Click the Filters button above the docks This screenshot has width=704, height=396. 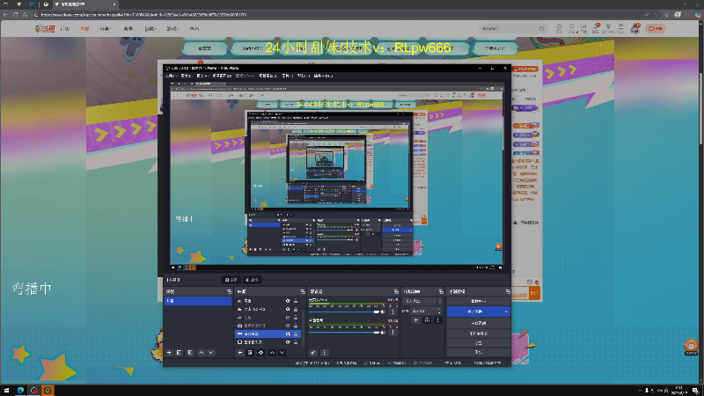tap(252, 280)
